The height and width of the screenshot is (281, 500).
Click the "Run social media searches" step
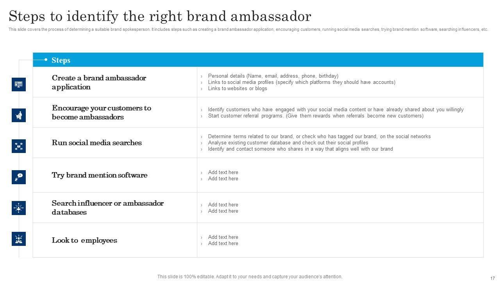[x=96, y=143]
